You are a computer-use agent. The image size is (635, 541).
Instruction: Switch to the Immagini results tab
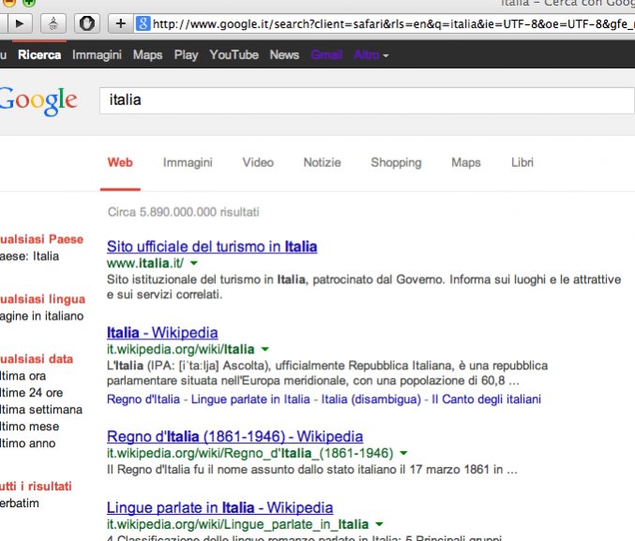[x=188, y=162]
